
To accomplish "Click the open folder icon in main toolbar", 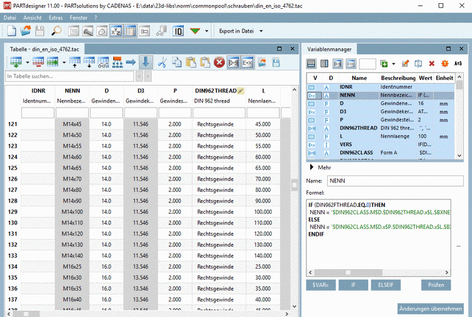I will [25, 31].
